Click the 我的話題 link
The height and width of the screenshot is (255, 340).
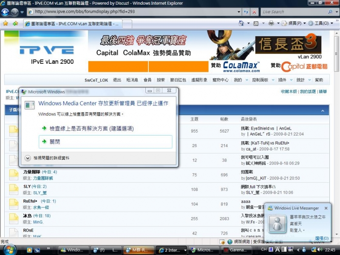308,91
